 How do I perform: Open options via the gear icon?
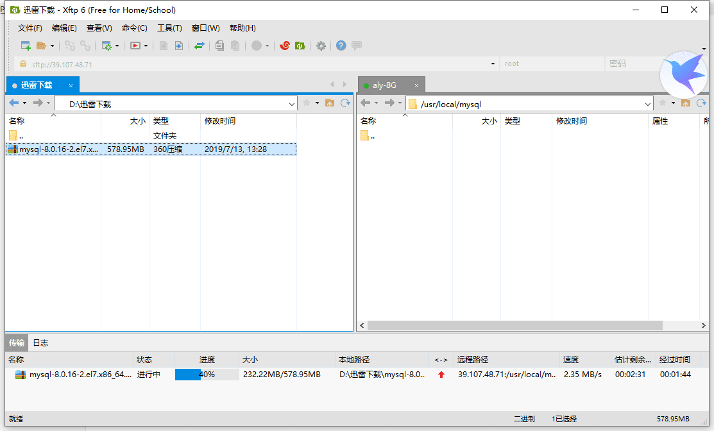(321, 46)
